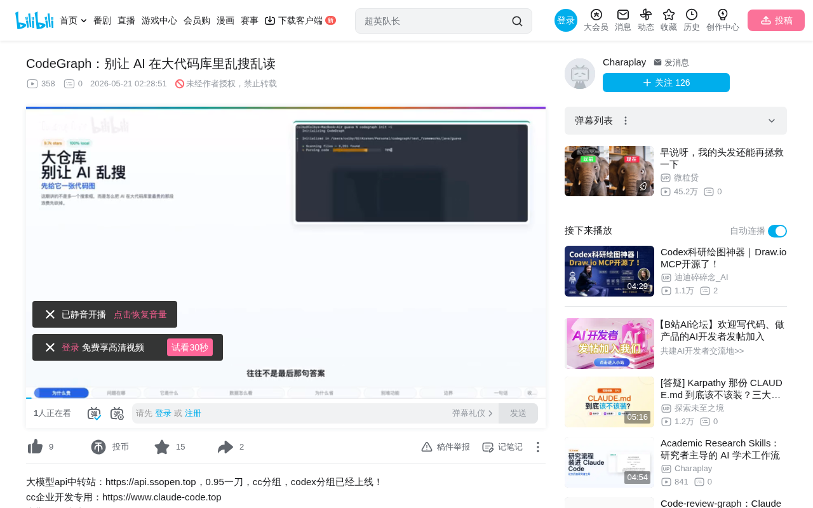The image size is (813, 508).
Task: Open Charaplay channel name link
Action: click(624, 62)
